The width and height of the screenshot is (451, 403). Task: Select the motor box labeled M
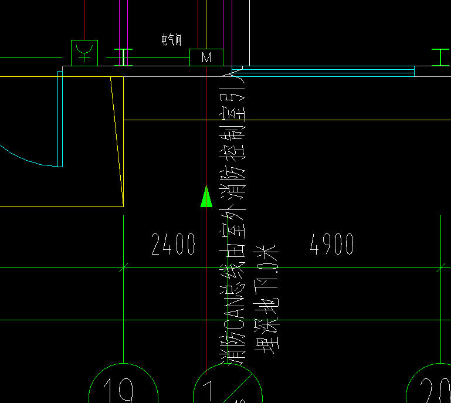tap(206, 57)
